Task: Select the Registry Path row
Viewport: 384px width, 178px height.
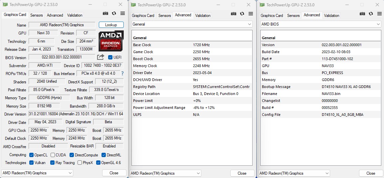Action: tap(192, 87)
